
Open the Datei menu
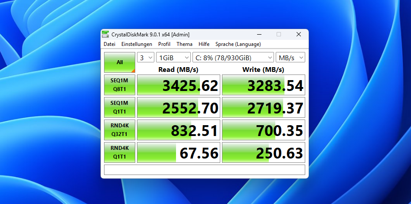(x=109, y=44)
